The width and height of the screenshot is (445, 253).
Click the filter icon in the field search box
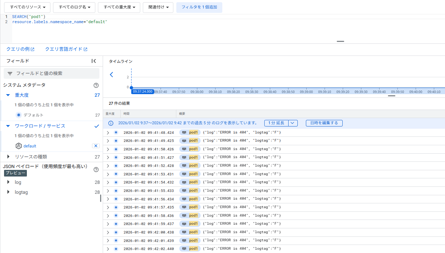point(10,73)
